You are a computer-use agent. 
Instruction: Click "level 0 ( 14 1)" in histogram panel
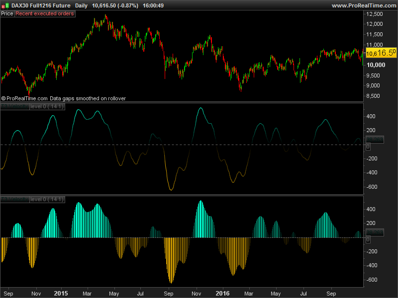(x=47, y=200)
